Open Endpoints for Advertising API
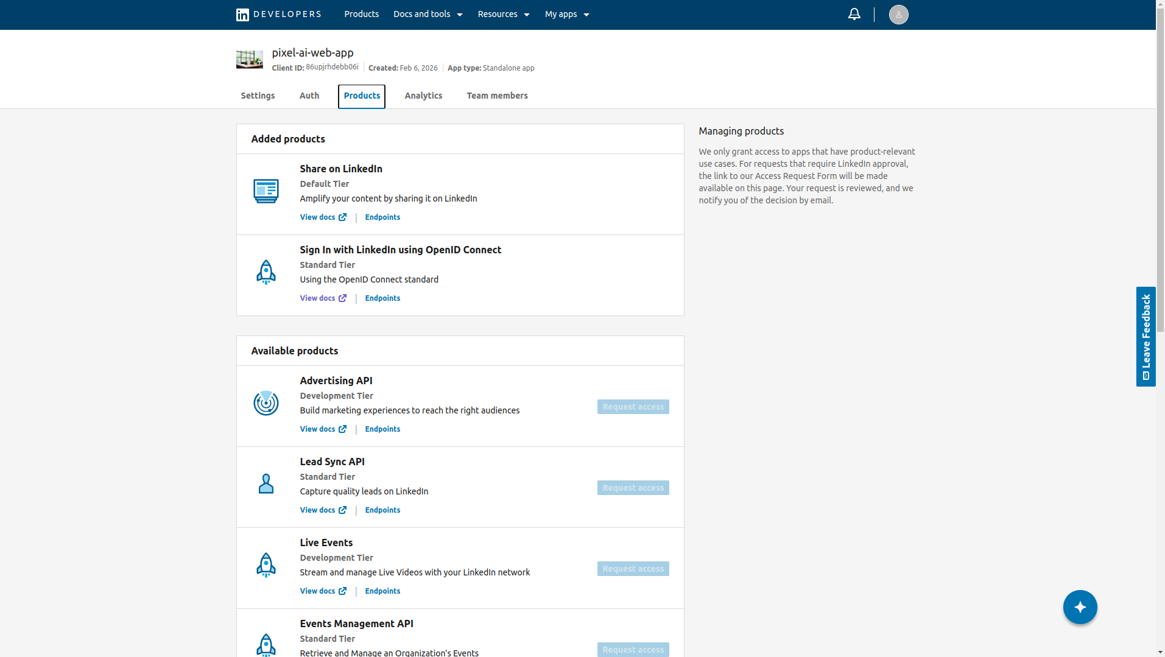The height and width of the screenshot is (657, 1165). click(x=382, y=429)
